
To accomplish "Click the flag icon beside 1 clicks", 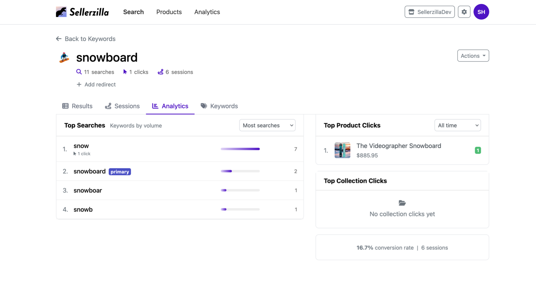I will [x=125, y=72].
